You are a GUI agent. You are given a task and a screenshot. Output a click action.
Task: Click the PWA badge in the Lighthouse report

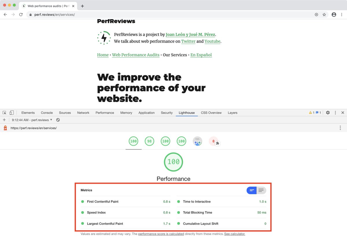pos(198,141)
